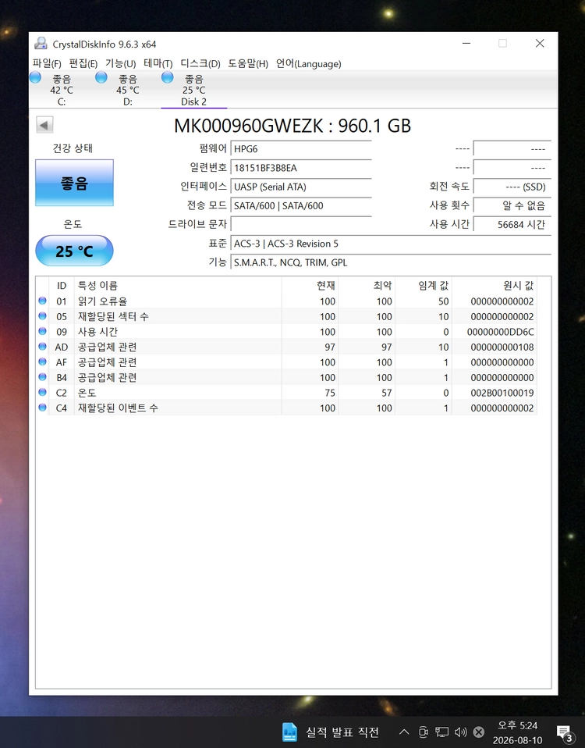This screenshot has height=748, width=585.
Task: Click the 임계 값 column header
Action: [423, 285]
